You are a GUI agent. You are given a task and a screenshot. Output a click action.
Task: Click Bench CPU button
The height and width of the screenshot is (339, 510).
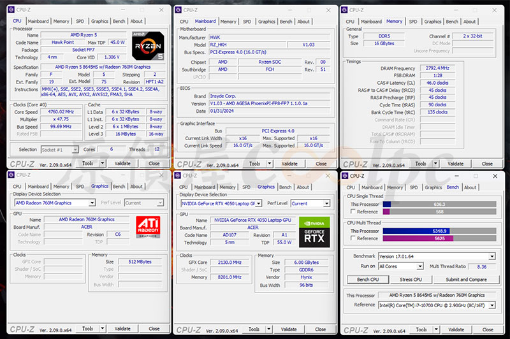point(368,280)
